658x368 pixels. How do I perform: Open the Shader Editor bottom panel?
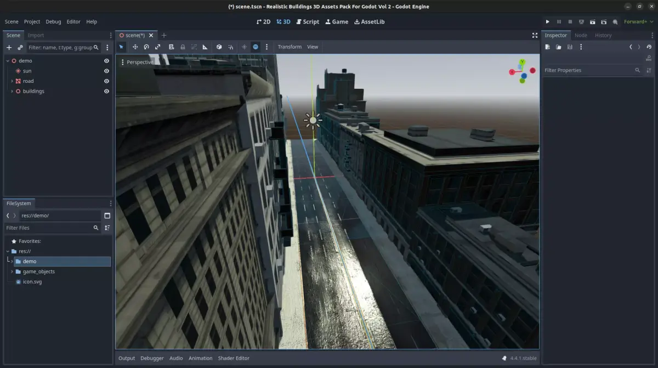234,358
